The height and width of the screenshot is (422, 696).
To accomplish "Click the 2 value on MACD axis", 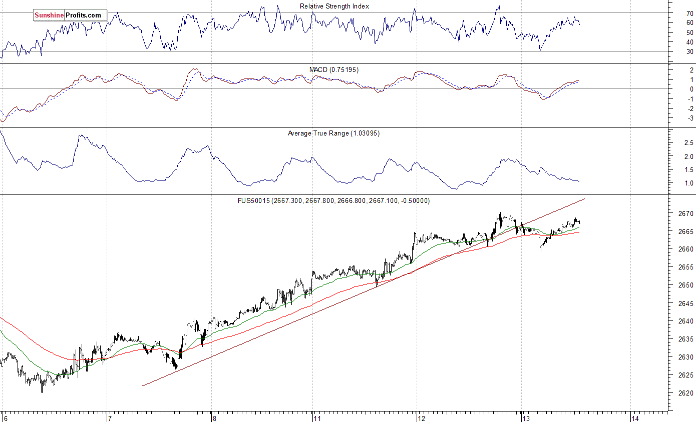I will (x=691, y=70).
